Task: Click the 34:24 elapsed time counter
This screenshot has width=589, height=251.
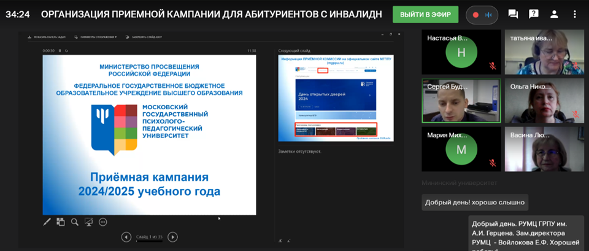Action: [18, 15]
